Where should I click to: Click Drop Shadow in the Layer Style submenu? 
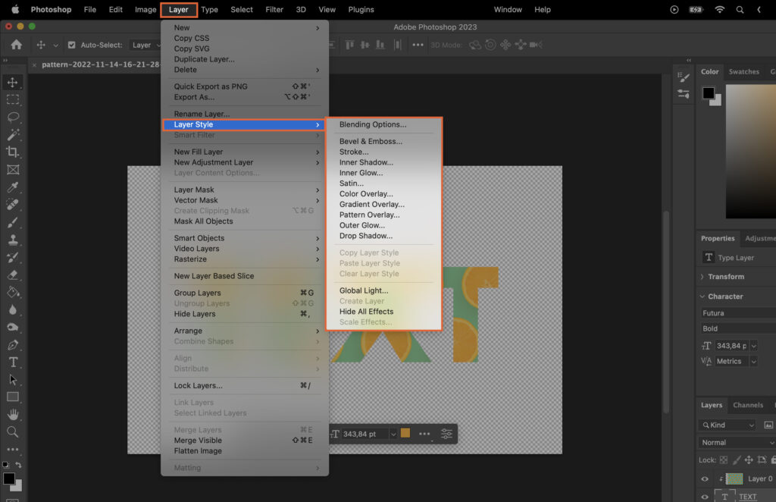(365, 236)
